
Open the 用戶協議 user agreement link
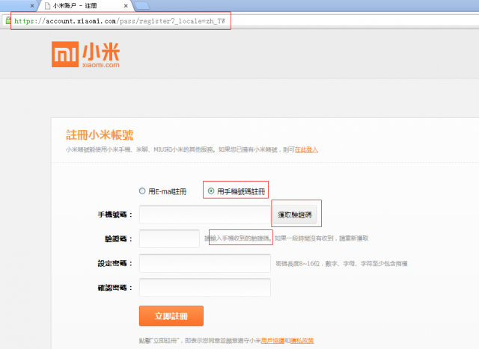pos(272,341)
